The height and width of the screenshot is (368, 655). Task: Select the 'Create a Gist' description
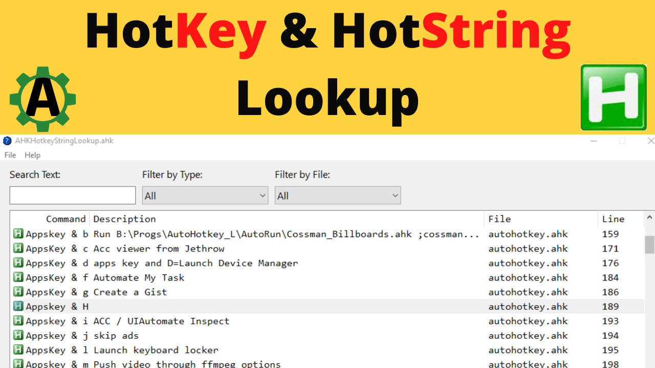tap(130, 292)
